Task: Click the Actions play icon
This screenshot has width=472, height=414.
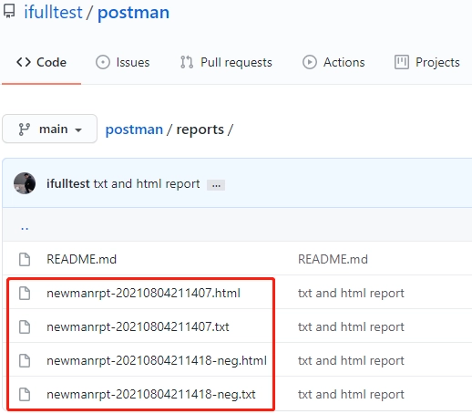Action: coord(310,62)
